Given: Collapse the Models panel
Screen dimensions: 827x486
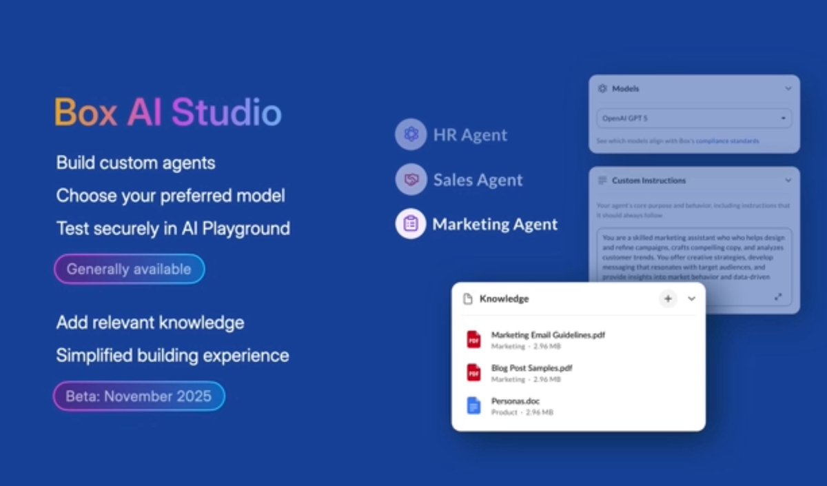Looking at the screenshot, I should 787,88.
